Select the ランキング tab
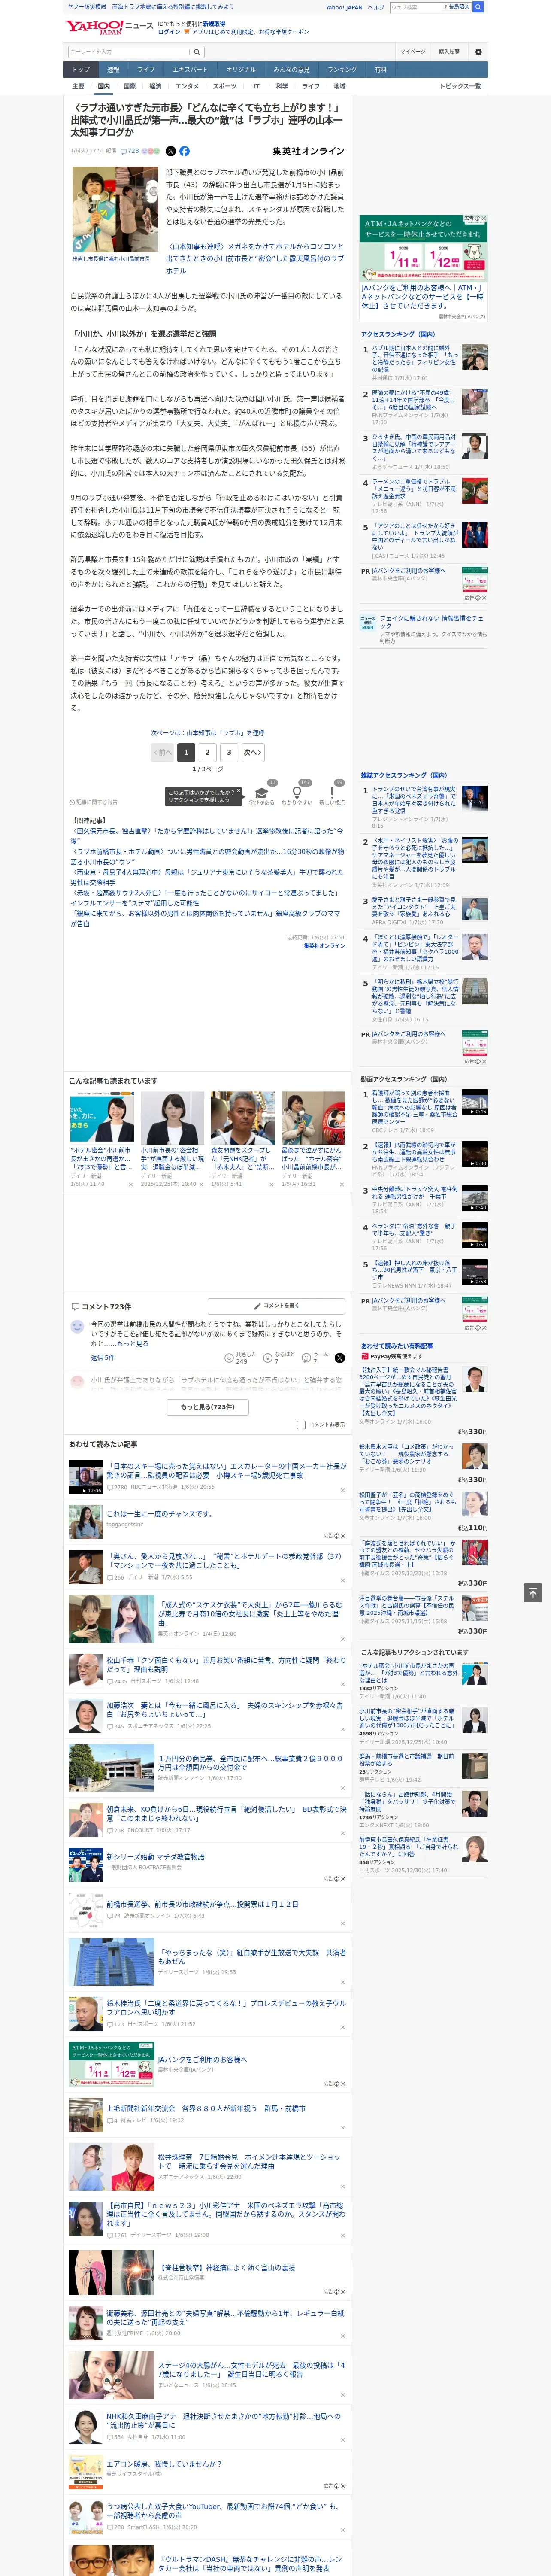 coord(342,70)
